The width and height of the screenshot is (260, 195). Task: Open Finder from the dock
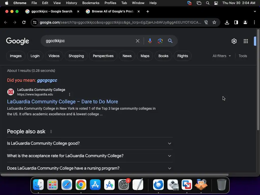(38, 185)
